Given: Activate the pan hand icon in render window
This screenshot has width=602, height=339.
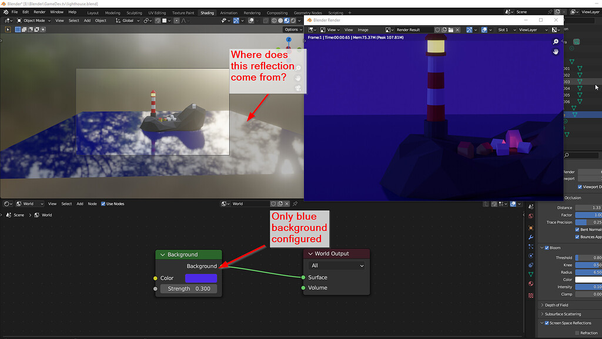Looking at the screenshot, I should [x=555, y=52].
